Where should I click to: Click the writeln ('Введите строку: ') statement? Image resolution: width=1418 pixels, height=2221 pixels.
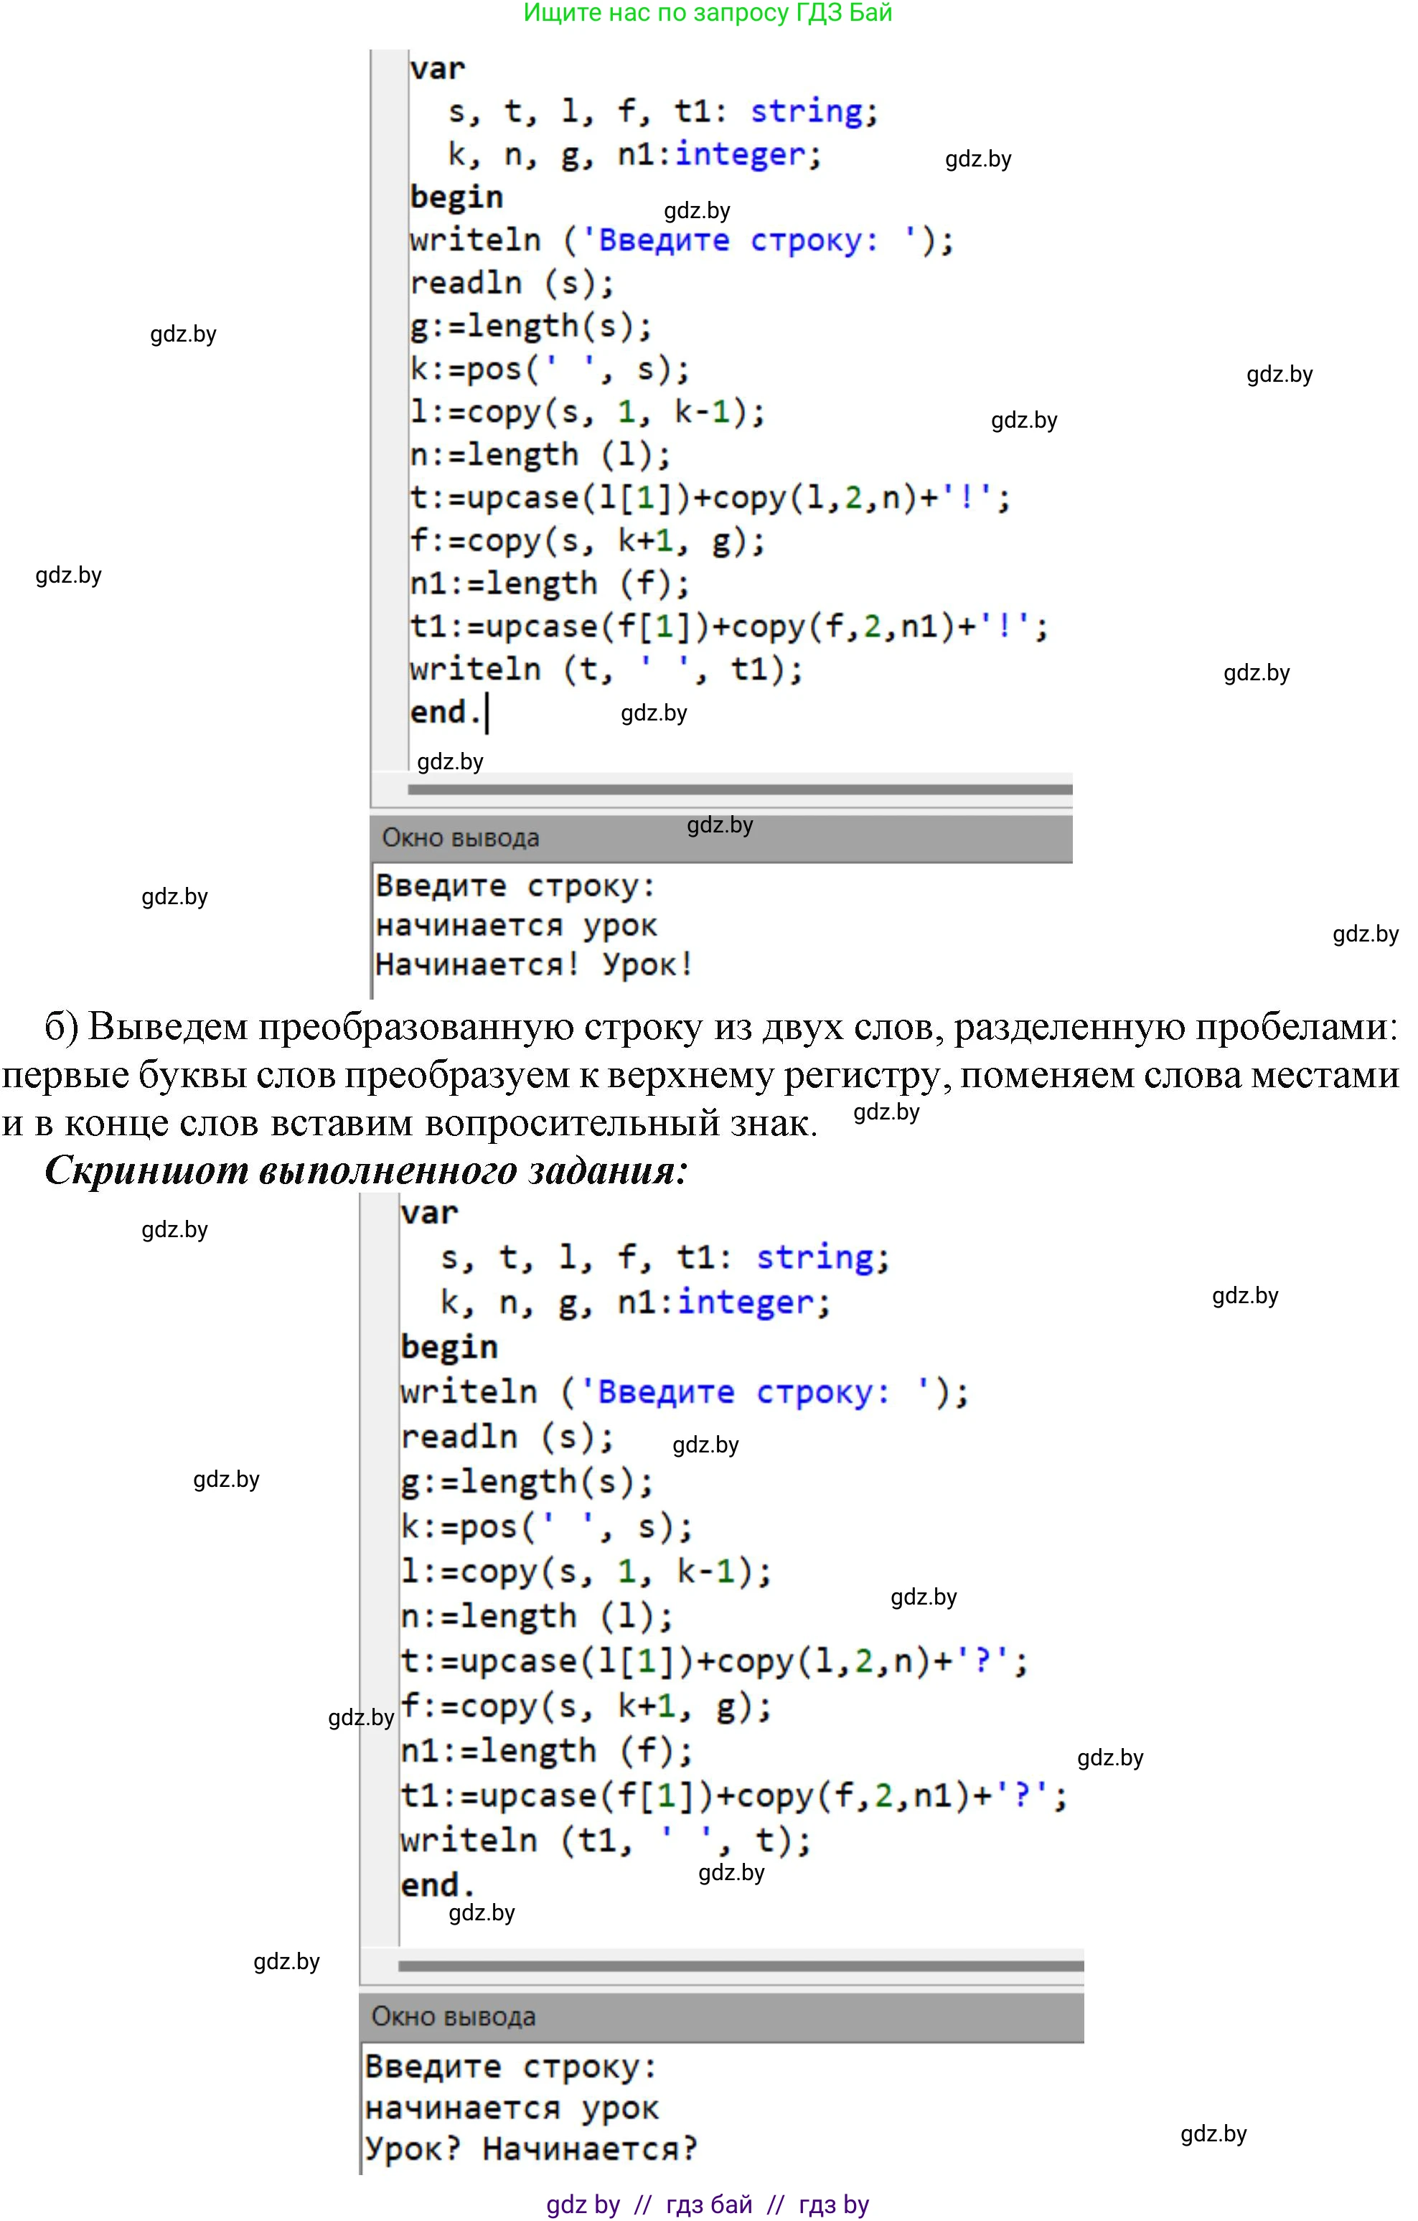[682, 239]
